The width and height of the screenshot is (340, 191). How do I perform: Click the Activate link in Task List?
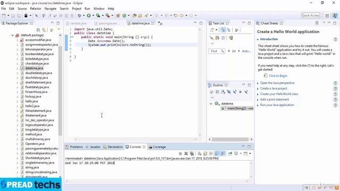coord(246,51)
